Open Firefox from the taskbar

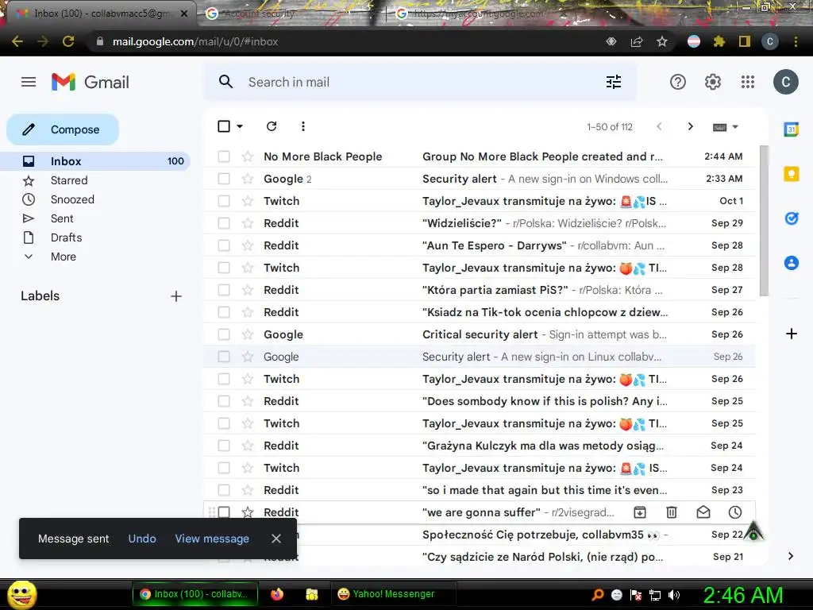277,594
